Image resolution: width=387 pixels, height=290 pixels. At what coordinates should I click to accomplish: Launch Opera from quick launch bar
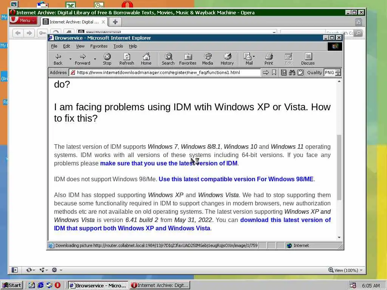coord(57,285)
